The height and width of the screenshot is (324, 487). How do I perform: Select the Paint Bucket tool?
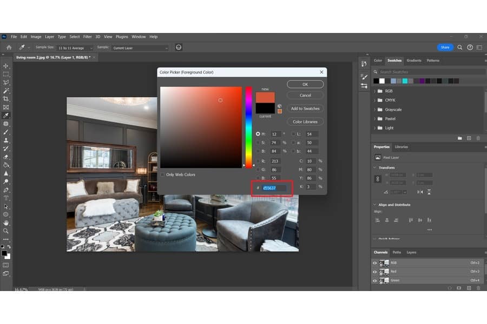[6, 165]
